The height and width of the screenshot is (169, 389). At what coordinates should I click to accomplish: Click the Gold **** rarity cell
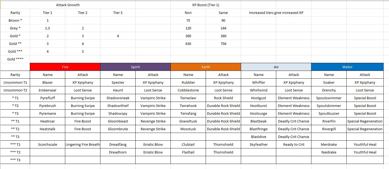pyautogui.click(x=15, y=59)
